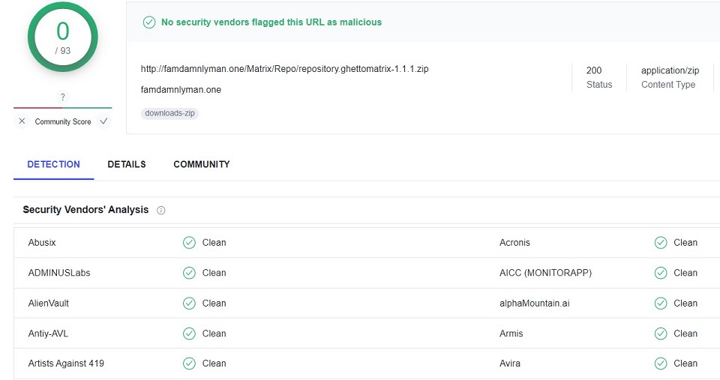
Task: Click the Security Vendors' Analysis heading
Action: coord(85,210)
